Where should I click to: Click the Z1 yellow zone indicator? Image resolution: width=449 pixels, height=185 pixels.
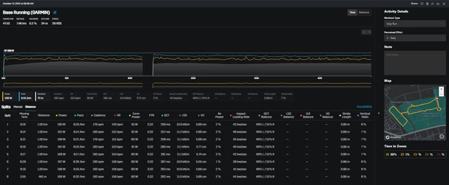click(392, 154)
